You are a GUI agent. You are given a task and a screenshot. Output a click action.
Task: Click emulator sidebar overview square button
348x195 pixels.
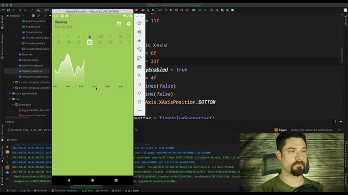[x=139, y=102]
